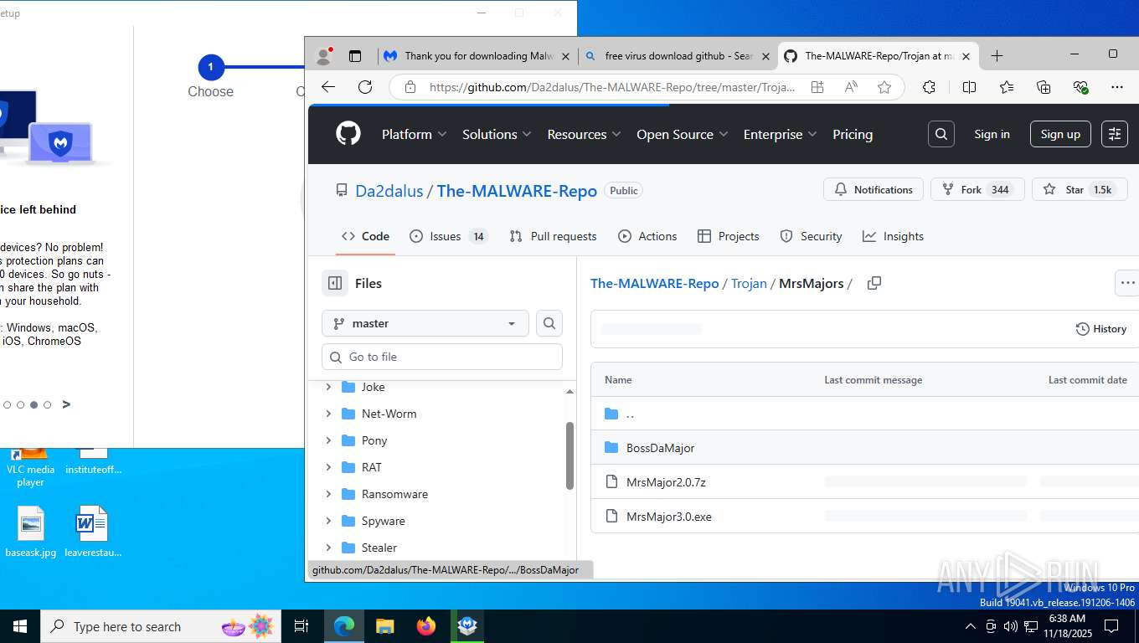The height and width of the screenshot is (643, 1139).
Task: Open Task View on the taskbar
Action: [301, 626]
